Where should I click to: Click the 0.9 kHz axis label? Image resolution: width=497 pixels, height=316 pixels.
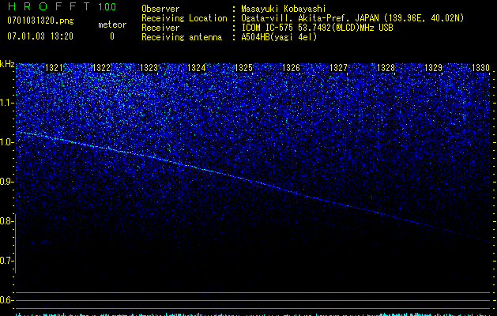pos(6,182)
